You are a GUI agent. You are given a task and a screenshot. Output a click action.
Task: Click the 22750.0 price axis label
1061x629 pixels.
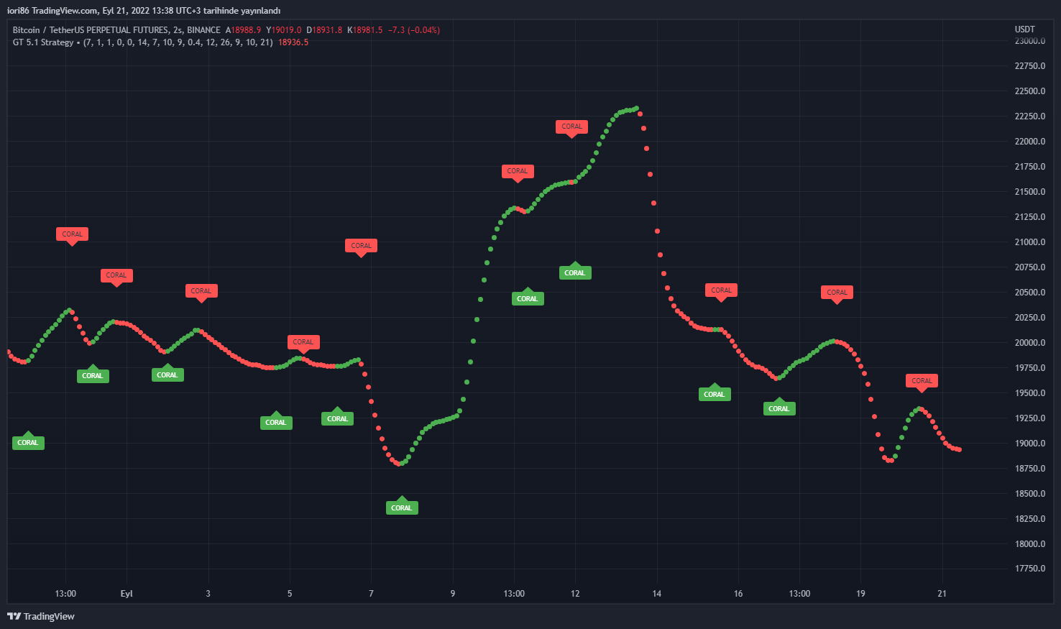click(x=1030, y=66)
